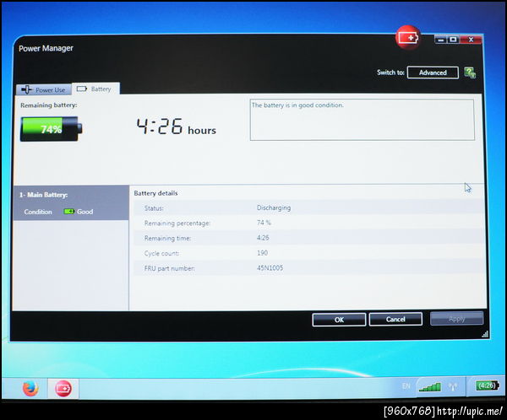Select the Cycle count 190 value

[x=262, y=253]
